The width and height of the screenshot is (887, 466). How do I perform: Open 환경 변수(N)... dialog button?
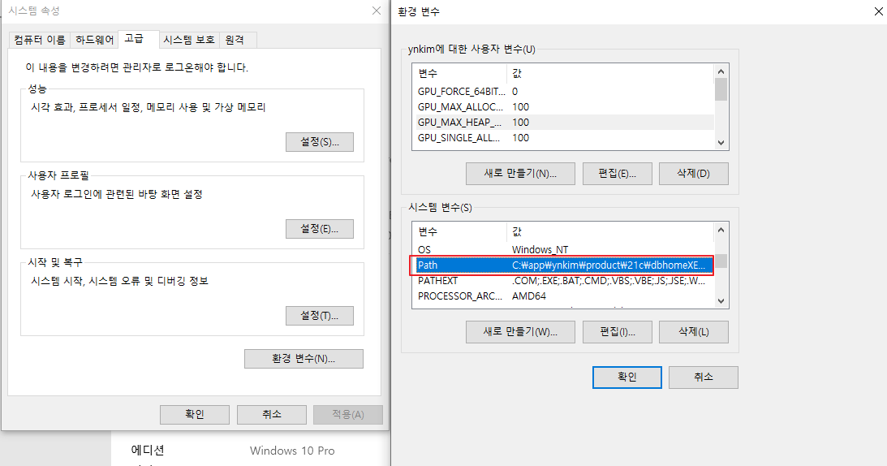pyautogui.click(x=304, y=359)
